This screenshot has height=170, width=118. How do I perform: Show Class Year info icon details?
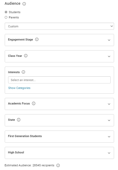[x=26, y=56]
